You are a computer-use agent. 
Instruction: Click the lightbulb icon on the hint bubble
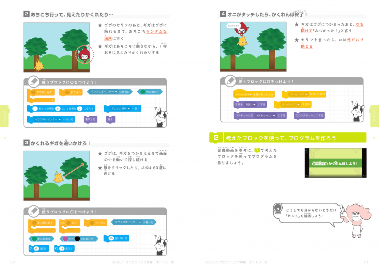pyautogui.click(x=277, y=208)
